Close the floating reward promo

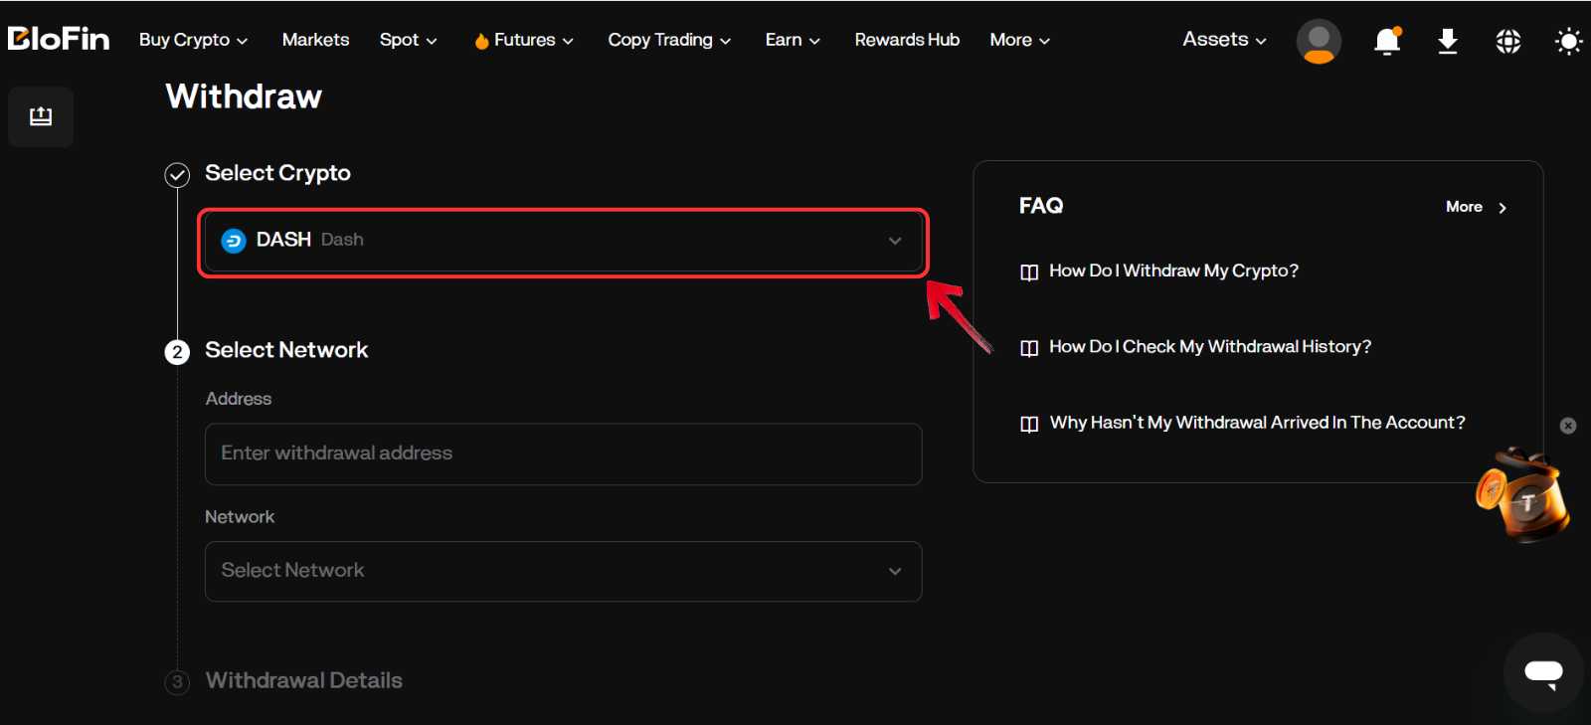coord(1568,426)
